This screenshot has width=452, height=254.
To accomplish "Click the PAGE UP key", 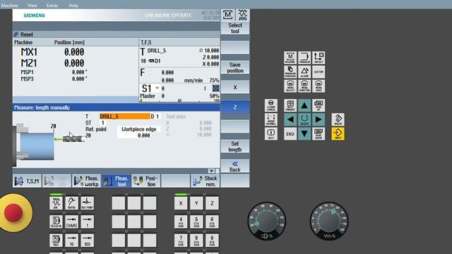I will (x=319, y=105).
